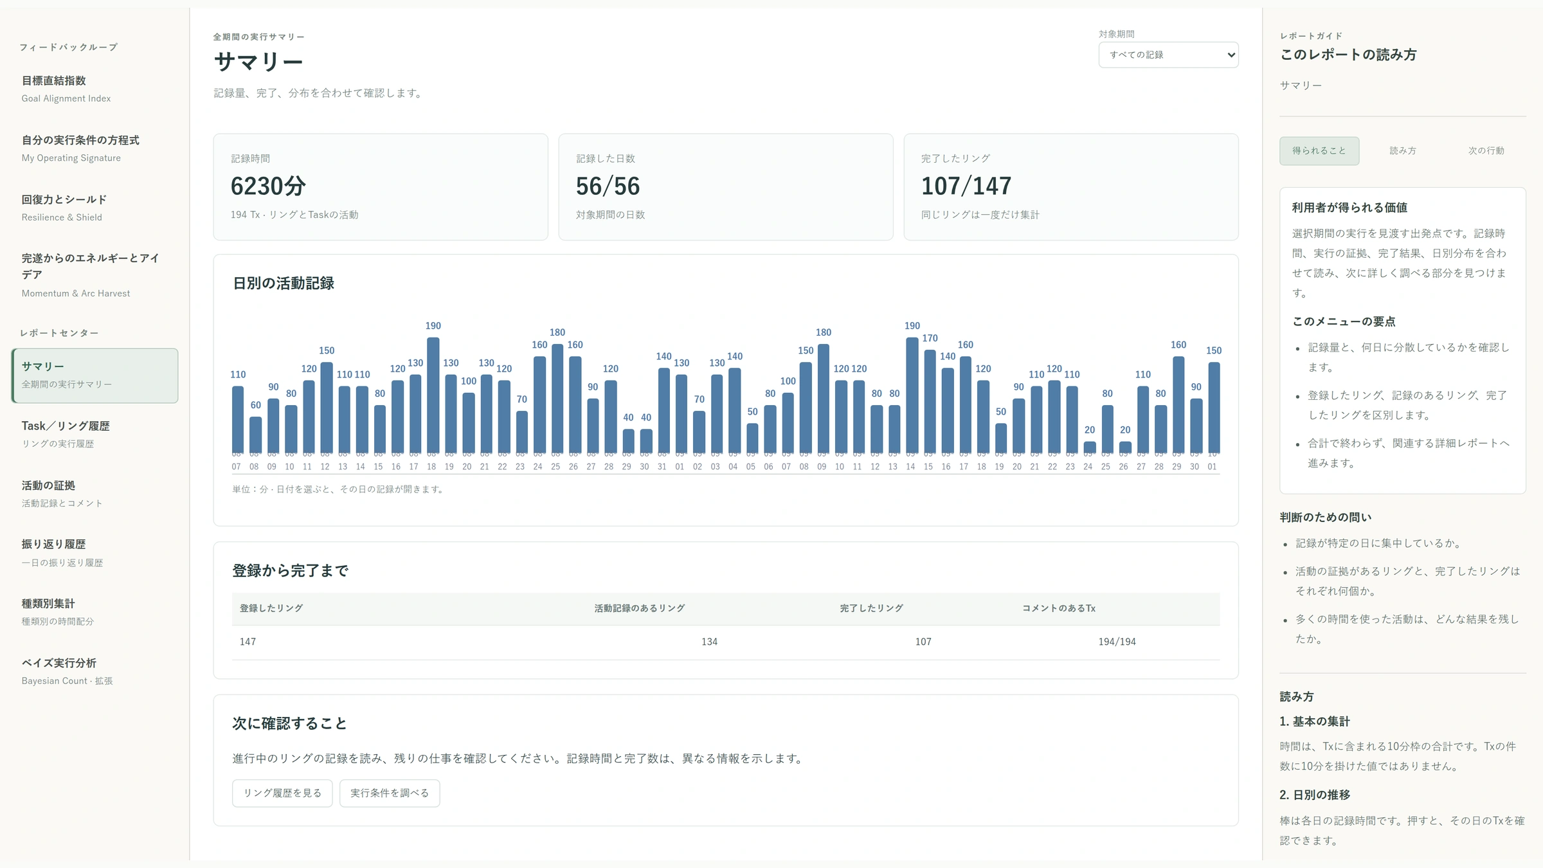Open 種類別集計 report
This screenshot has width=1543, height=868.
coord(95,612)
